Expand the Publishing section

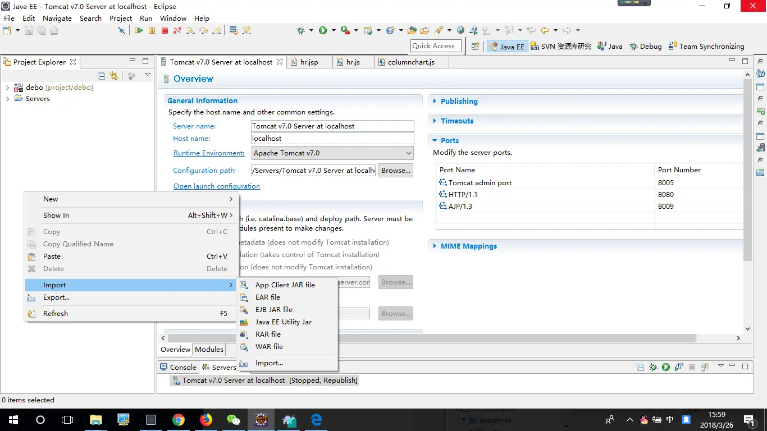click(x=435, y=102)
